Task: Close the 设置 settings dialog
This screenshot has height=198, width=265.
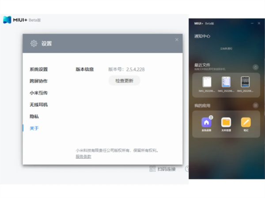Action: (x=177, y=40)
